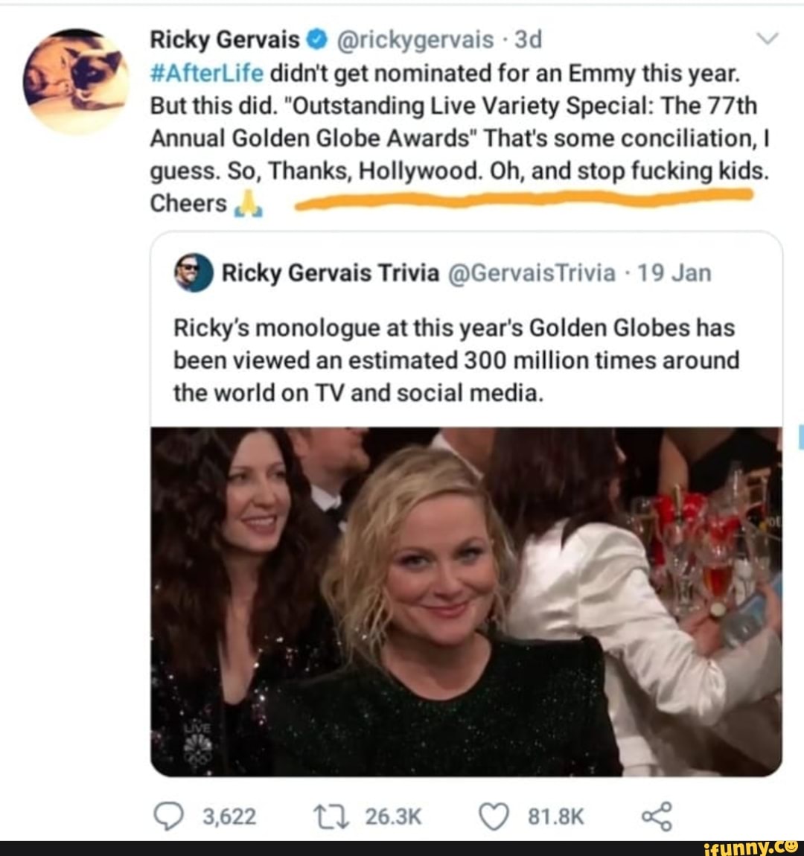Open the #AfterLife hashtag

pyautogui.click(x=206, y=73)
